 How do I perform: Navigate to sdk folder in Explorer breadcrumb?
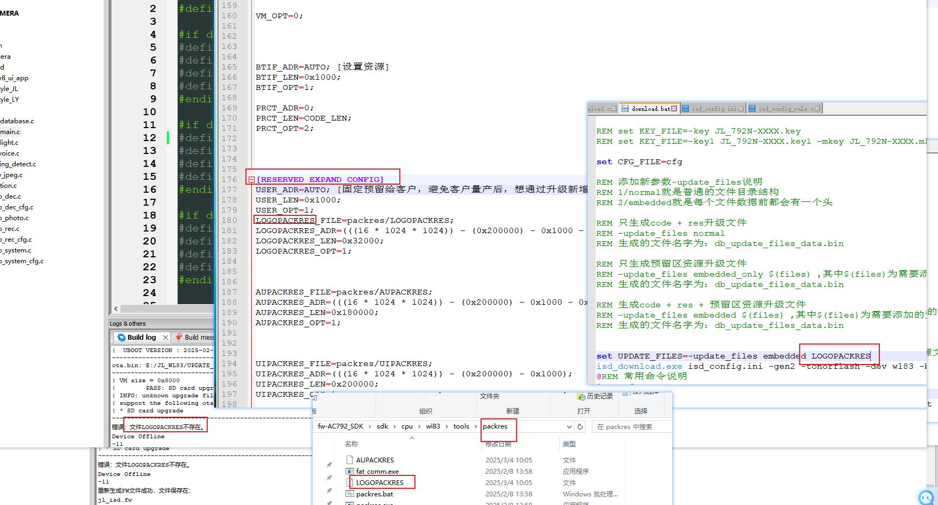[383, 426]
